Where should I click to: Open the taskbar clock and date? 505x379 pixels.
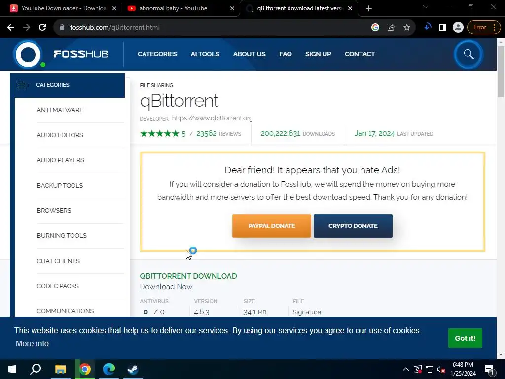[463, 369]
